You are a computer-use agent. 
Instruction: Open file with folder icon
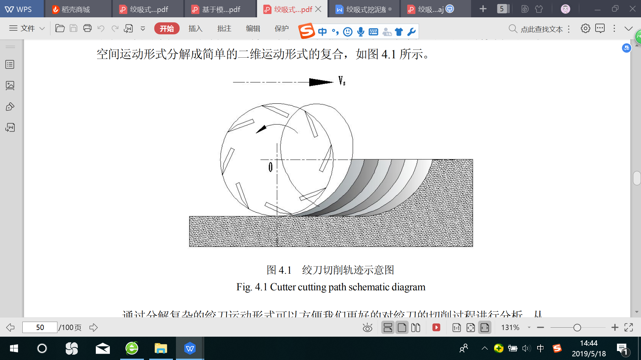(60, 28)
